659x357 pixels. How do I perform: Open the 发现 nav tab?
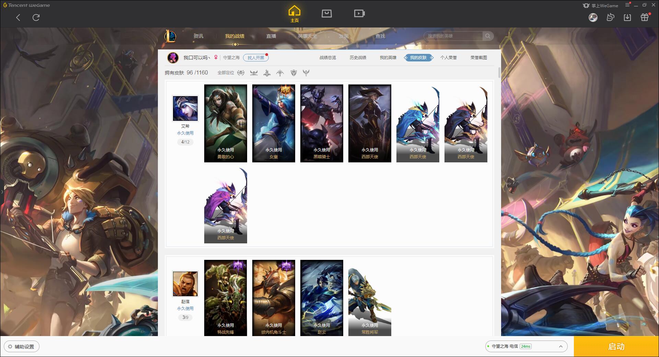344,36
